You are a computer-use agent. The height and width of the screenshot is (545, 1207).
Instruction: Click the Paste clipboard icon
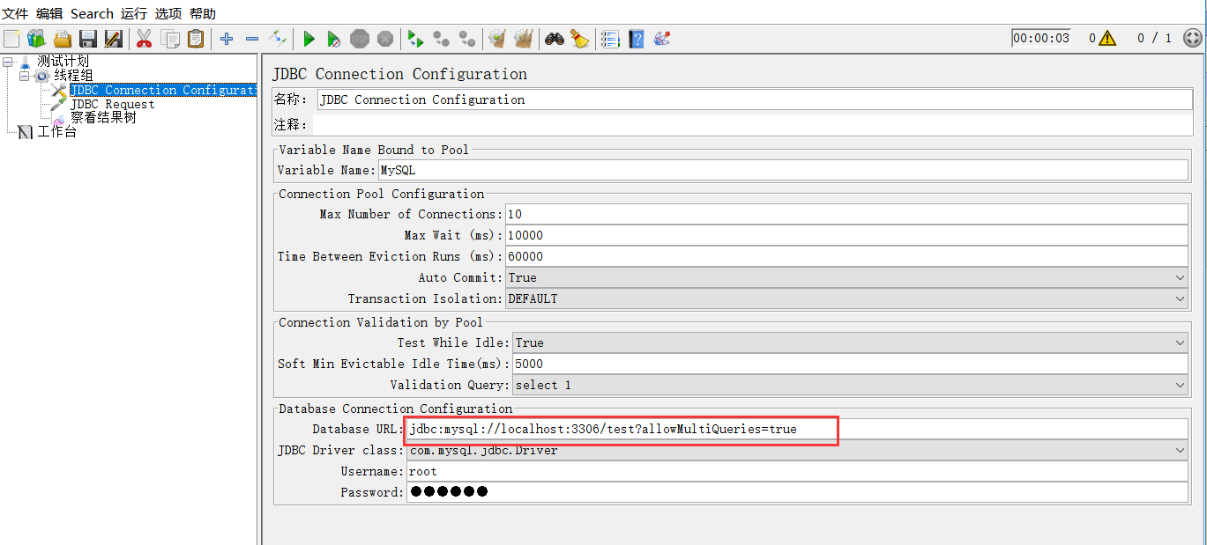tap(195, 39)
